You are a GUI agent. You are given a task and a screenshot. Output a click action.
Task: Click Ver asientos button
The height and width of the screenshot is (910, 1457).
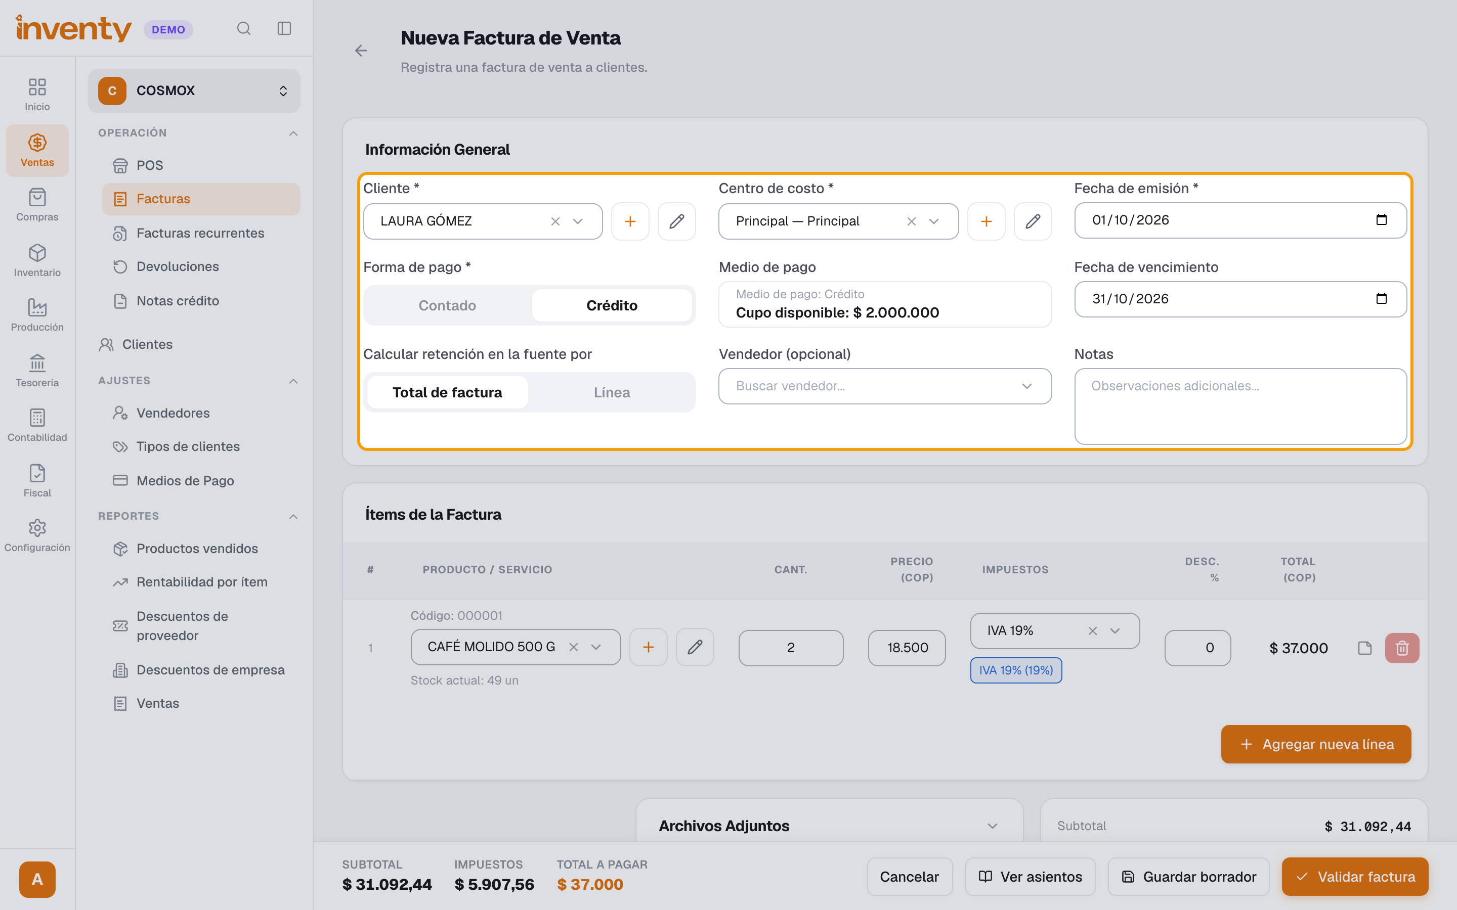[x=1030, y=877]
